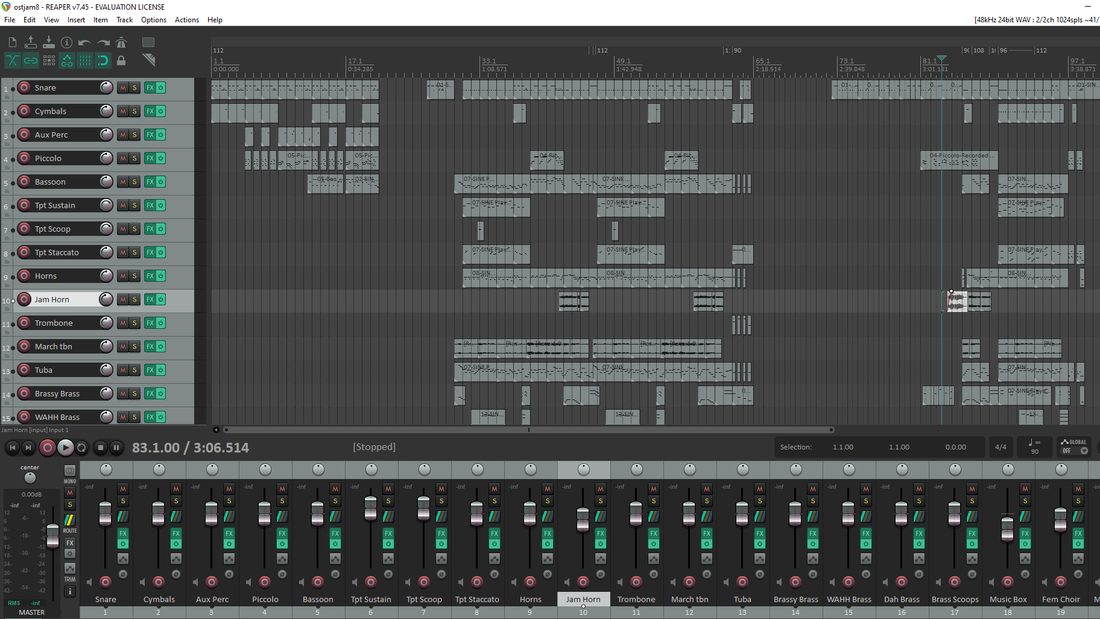Viewport: 1100px width, 619px height.
Task: Solo the Cymbals track in track panel
Action: click(134, 111)
